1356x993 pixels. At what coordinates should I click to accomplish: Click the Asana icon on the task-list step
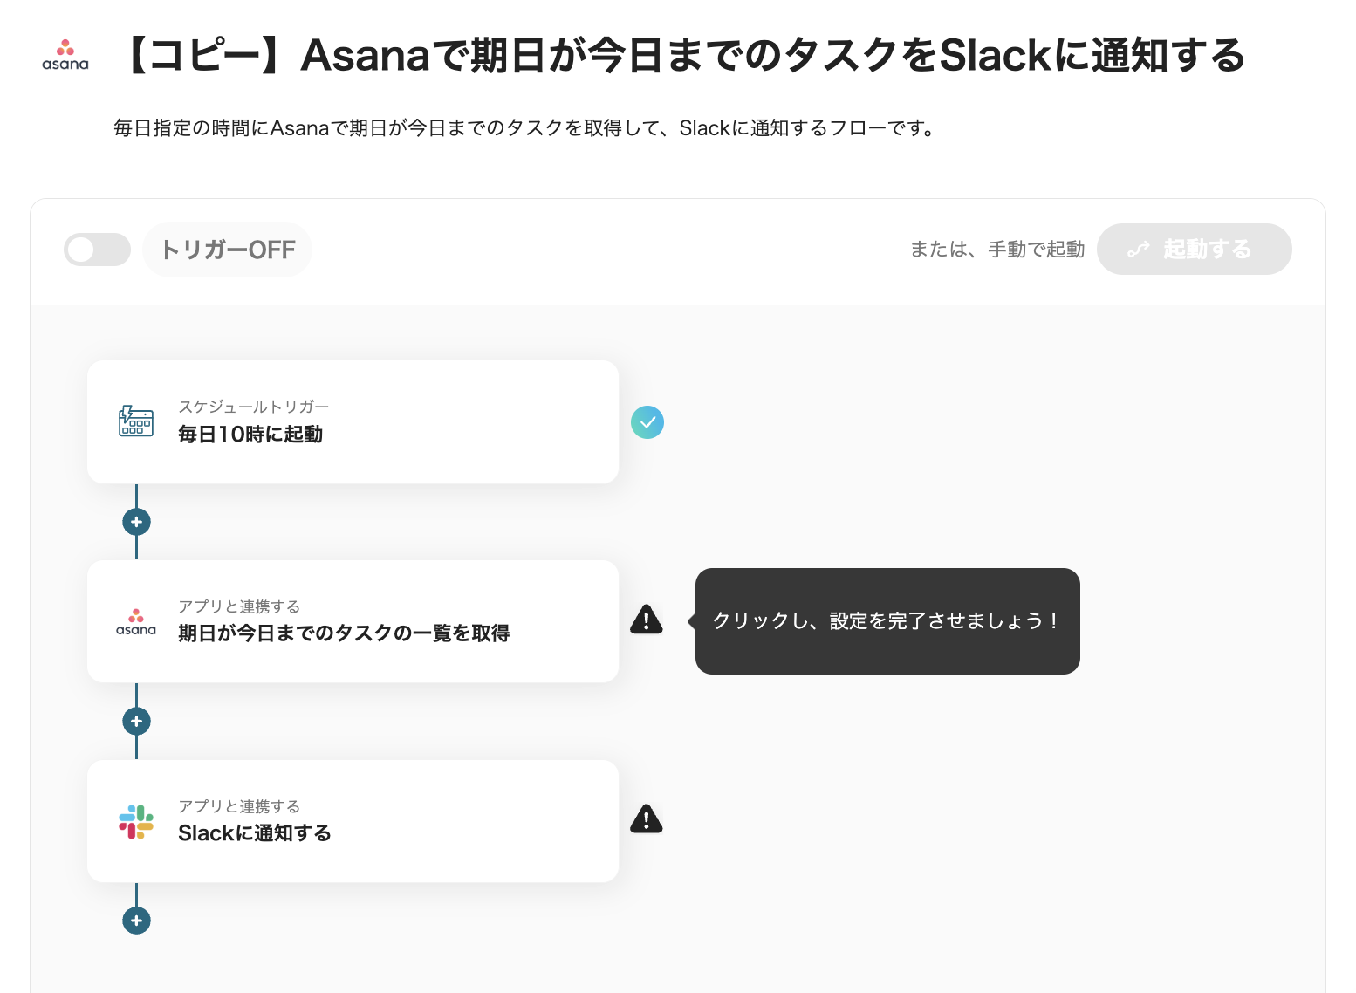point(136,622)
